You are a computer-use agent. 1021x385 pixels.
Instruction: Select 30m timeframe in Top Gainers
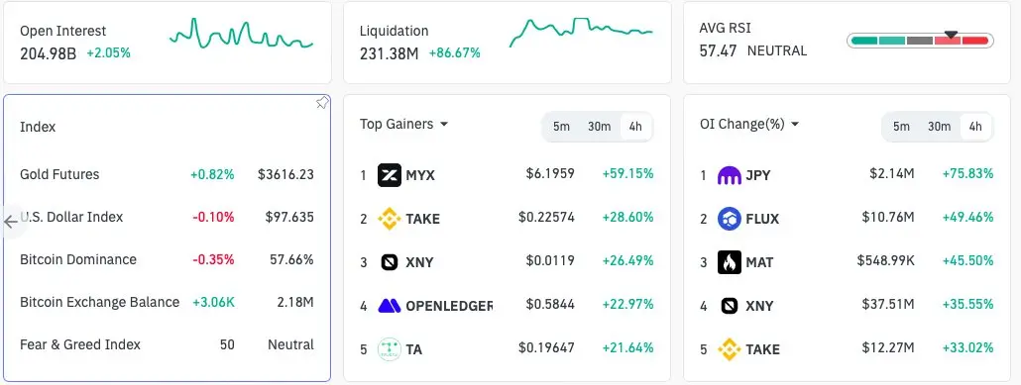[x=599, y=127]
